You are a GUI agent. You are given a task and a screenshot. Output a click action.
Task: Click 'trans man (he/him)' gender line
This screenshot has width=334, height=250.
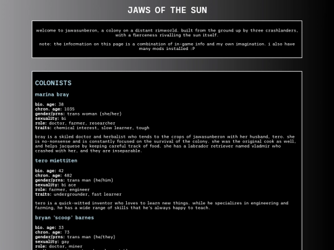tap(74, 180)
